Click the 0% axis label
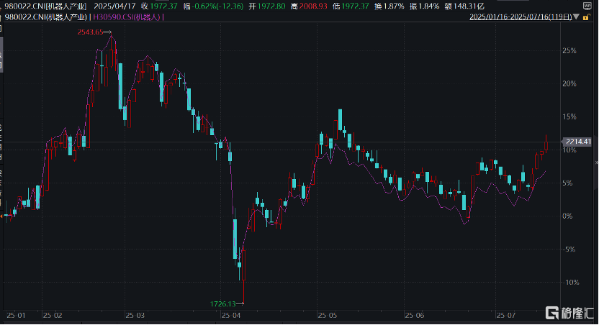 567,216
